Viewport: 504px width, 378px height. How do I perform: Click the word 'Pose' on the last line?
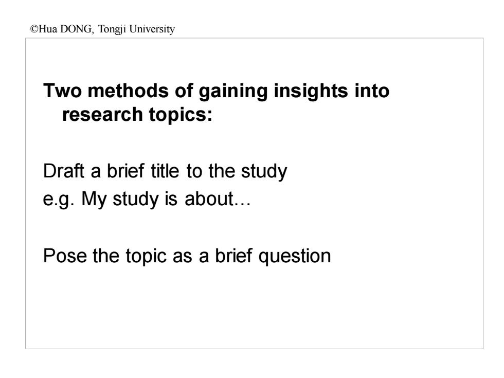coord(65,256)
